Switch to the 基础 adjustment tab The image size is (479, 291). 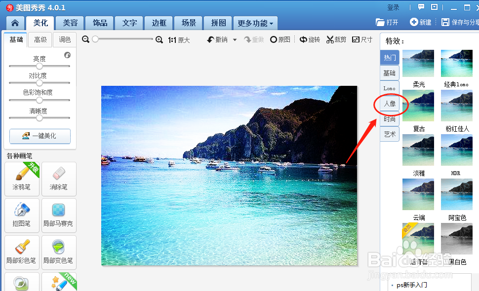(x=16, y=39)
